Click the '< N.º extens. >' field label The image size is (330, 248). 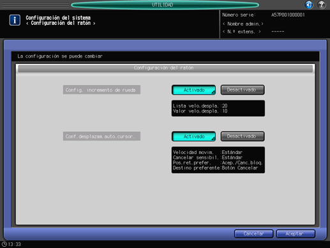(242, 32)
